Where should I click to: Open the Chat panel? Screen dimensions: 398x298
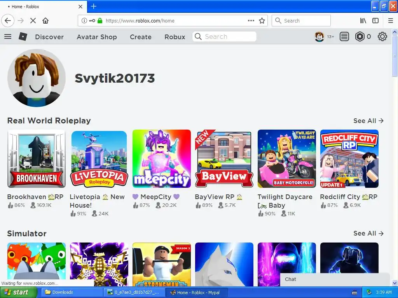point(335,279)
